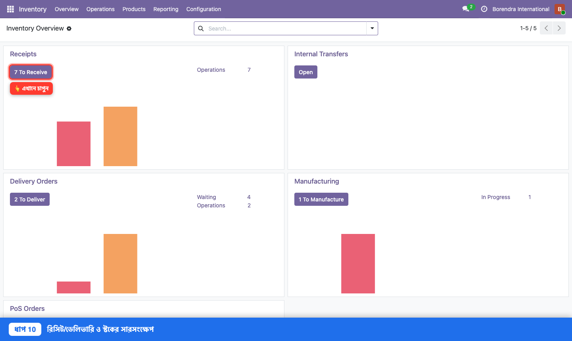Click the Operations row in Delivery Orders
Screen dimensions: 572x341
point(224,205)
